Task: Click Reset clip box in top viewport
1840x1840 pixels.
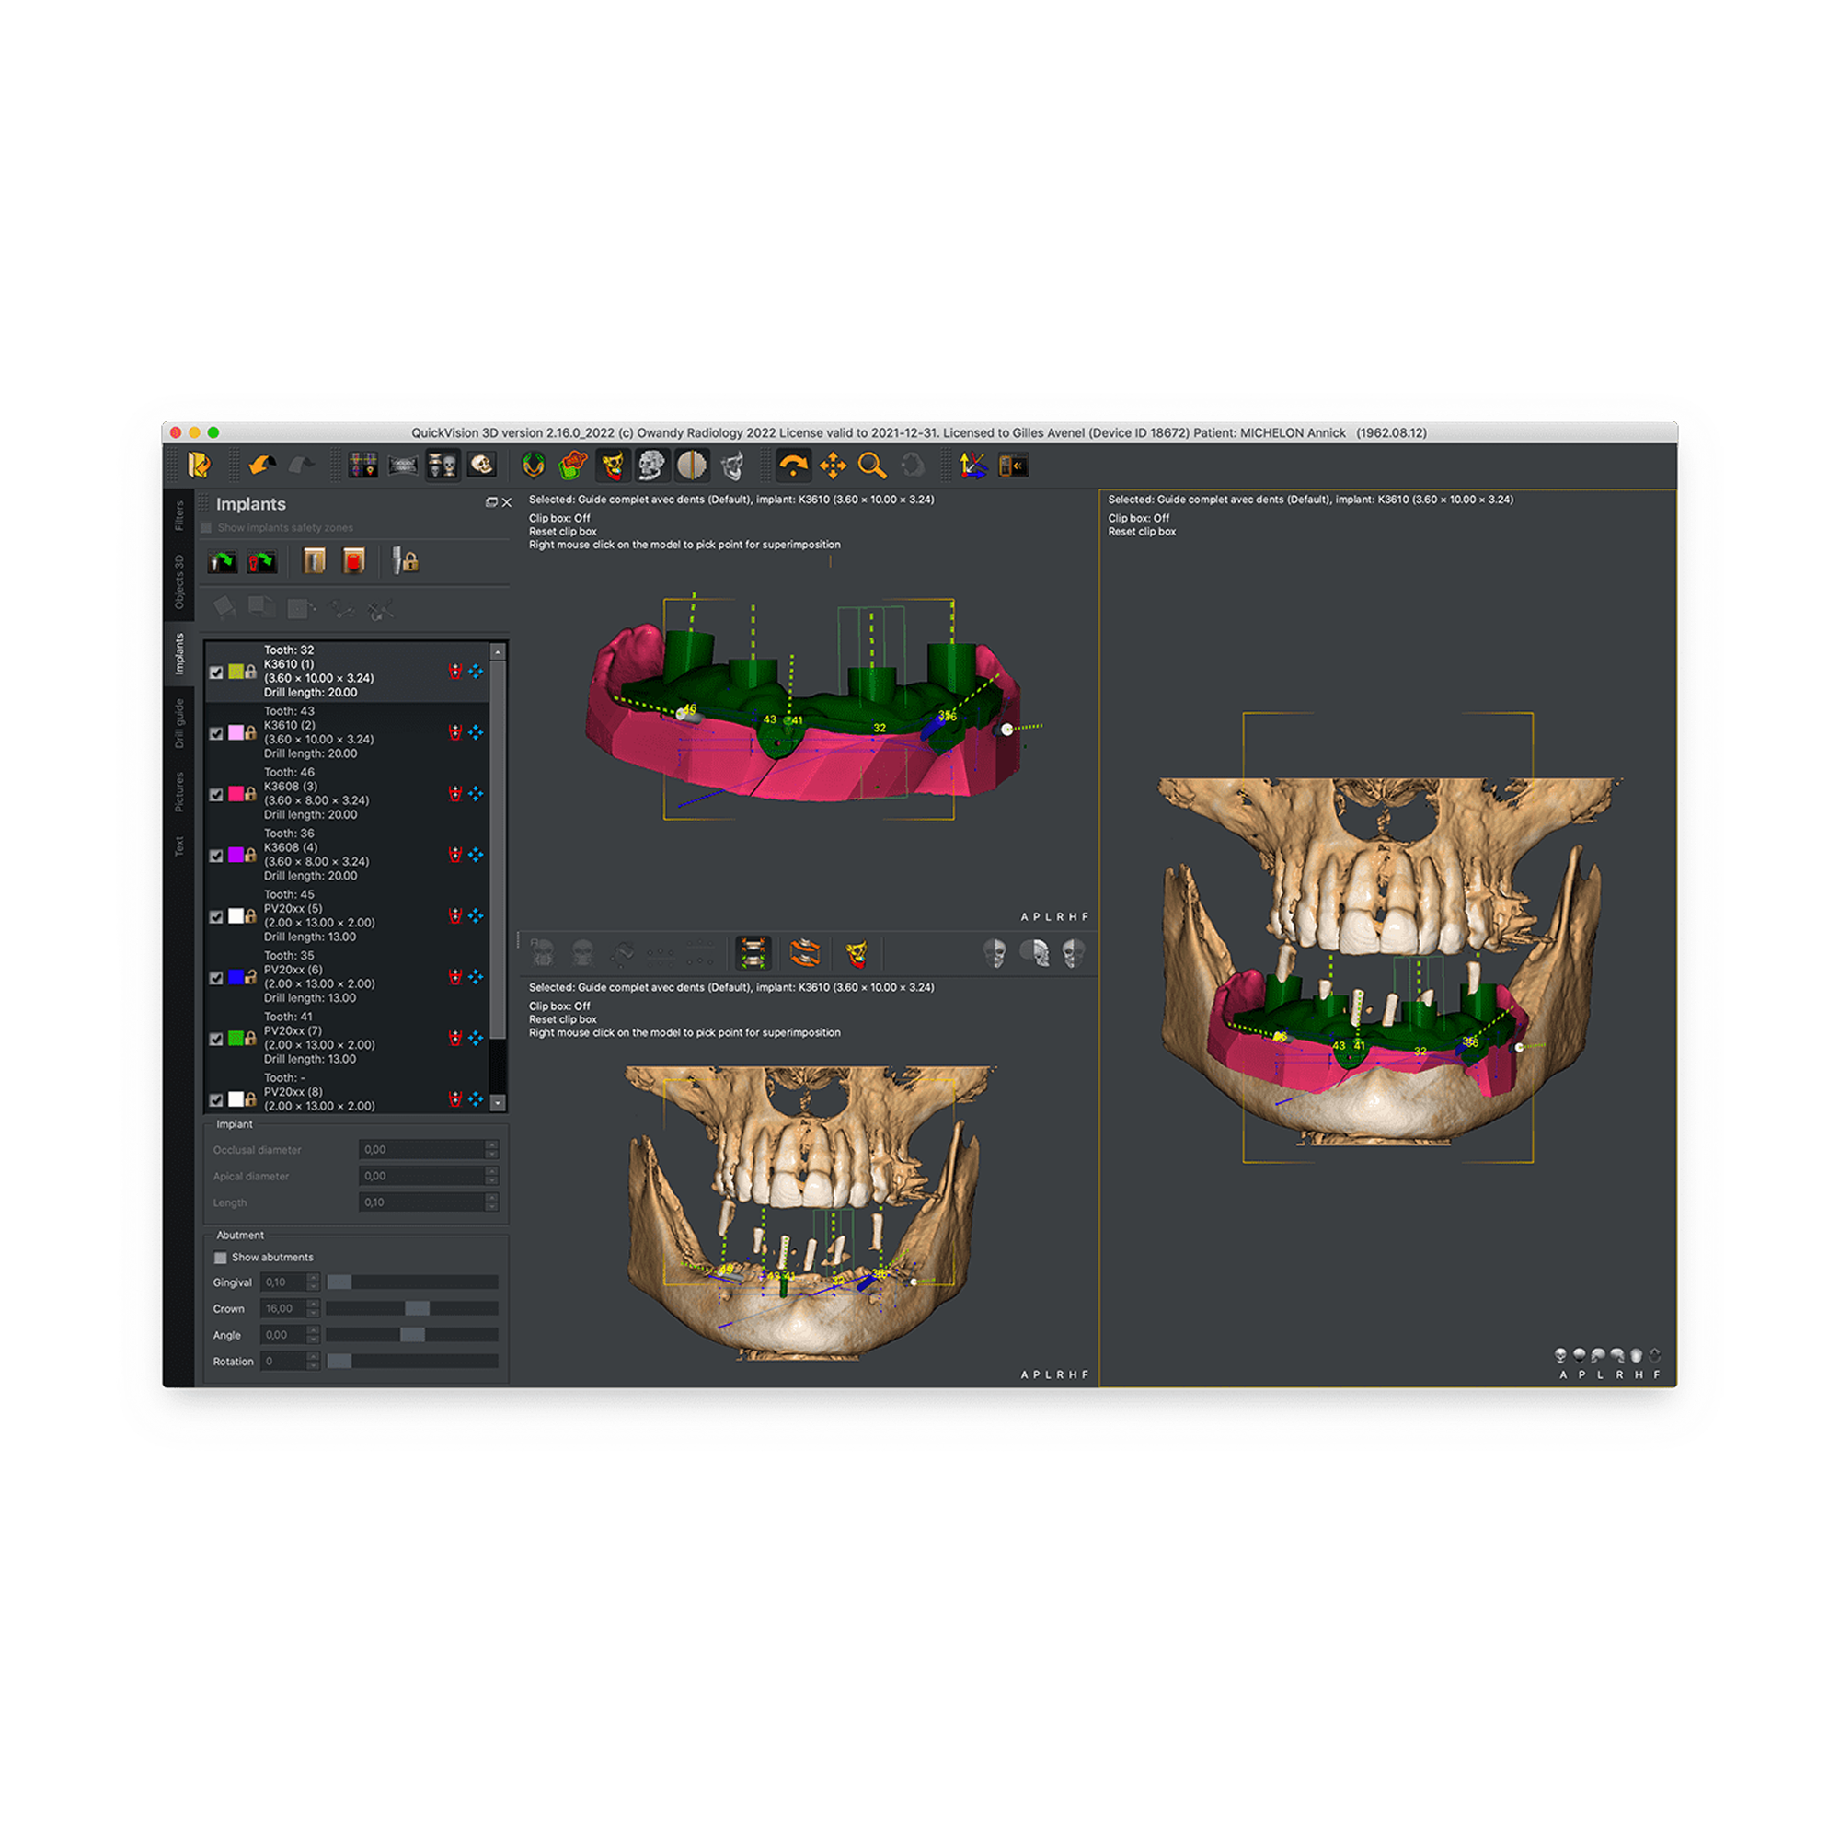Action: pos(563,532)
